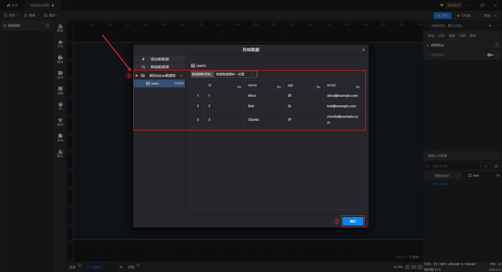The image size is (502, 272).
Task: Toggle the 数据筛选 switch
Action: pyautogui.click(x=490, y=55)
